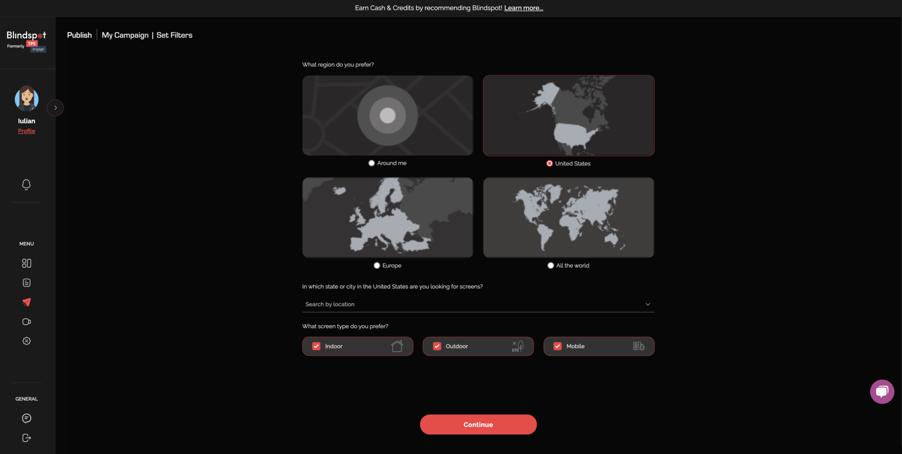Uncheck the Indoor screen type checkbox
Image resolution: width=902 pixels, height=454 pixels.
[x=316, y=346]
